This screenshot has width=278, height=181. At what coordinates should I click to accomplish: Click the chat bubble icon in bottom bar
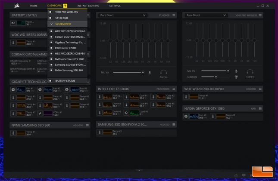(x=244, y=175)
